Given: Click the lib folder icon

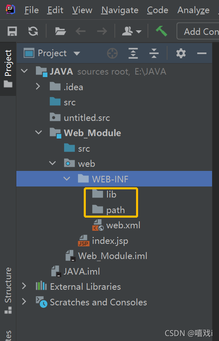Looking at the screenshot, I should tap(98, 193).
